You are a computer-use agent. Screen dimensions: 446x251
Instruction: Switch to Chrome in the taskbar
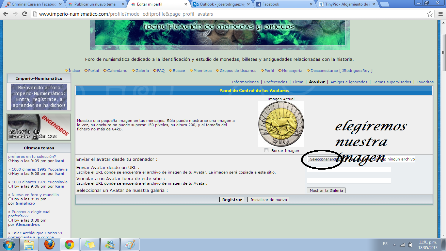tap(70, 244)
